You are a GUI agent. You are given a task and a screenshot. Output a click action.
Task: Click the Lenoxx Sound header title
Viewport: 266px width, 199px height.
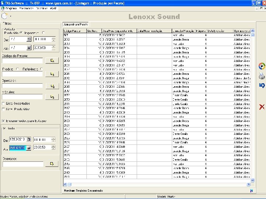tap(154, 17)
